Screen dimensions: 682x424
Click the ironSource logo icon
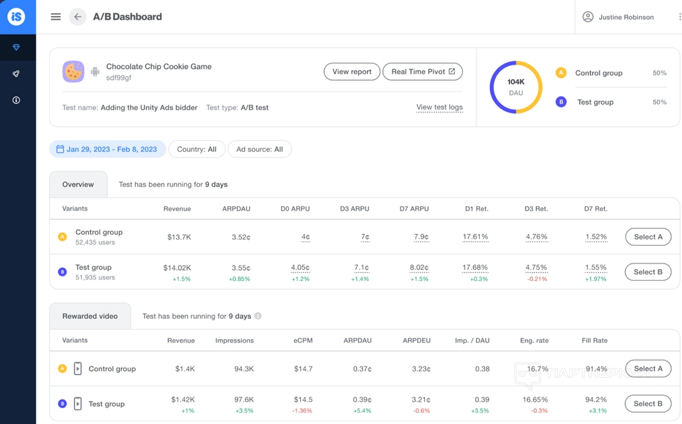17,17
